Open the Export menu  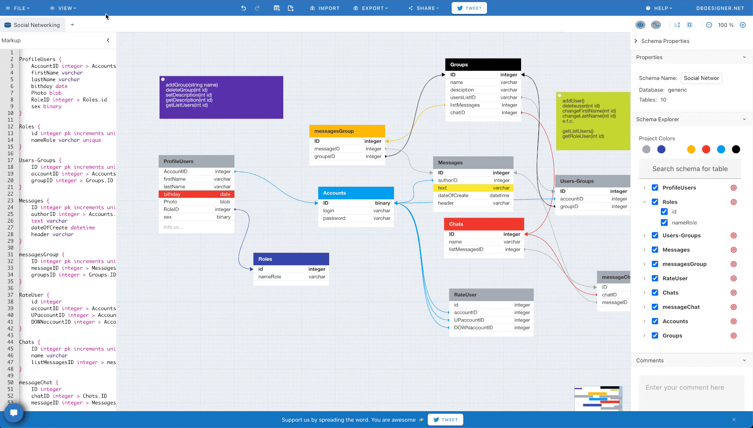pyautogui.click(x=371, y=8)
